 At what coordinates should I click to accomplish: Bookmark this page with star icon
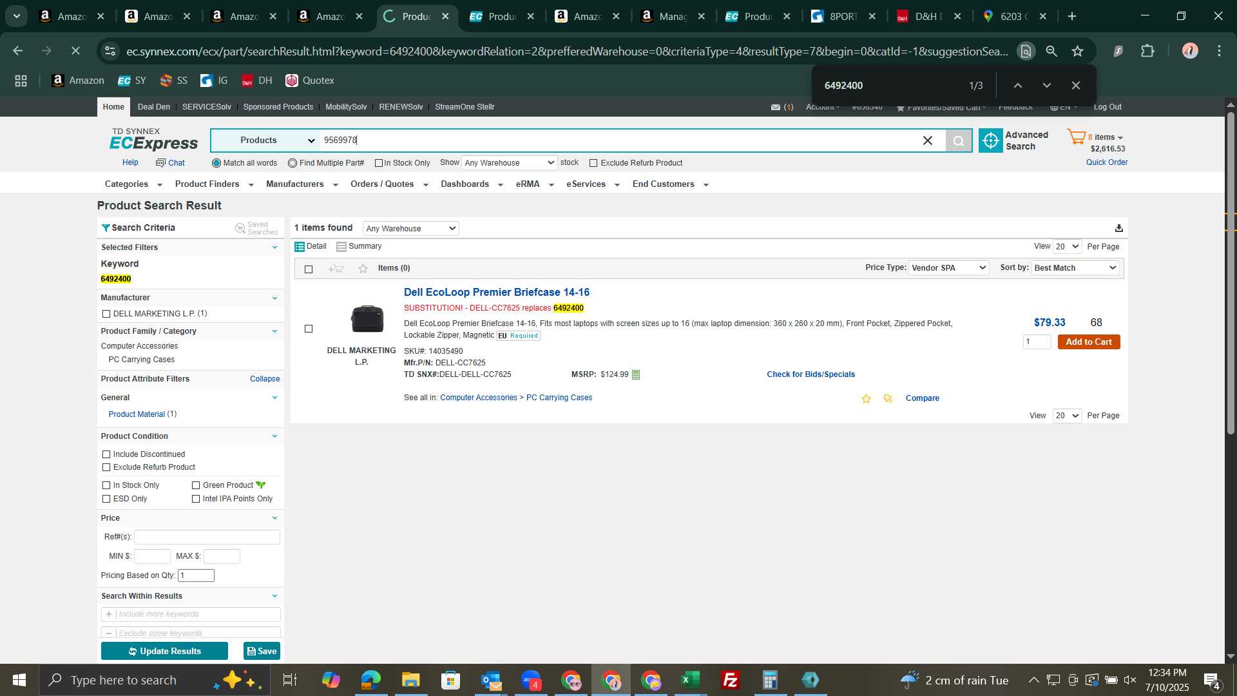[x=1077, y=51]
